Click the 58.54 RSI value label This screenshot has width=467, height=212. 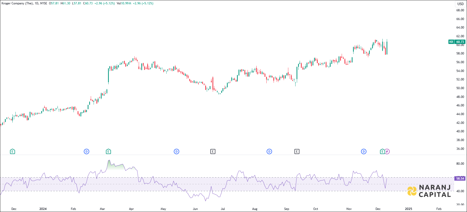point(460,178)
